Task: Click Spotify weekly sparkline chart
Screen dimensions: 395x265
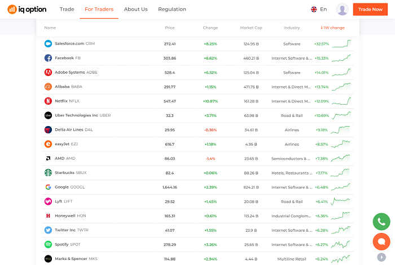Action: (x=341, y=244)
